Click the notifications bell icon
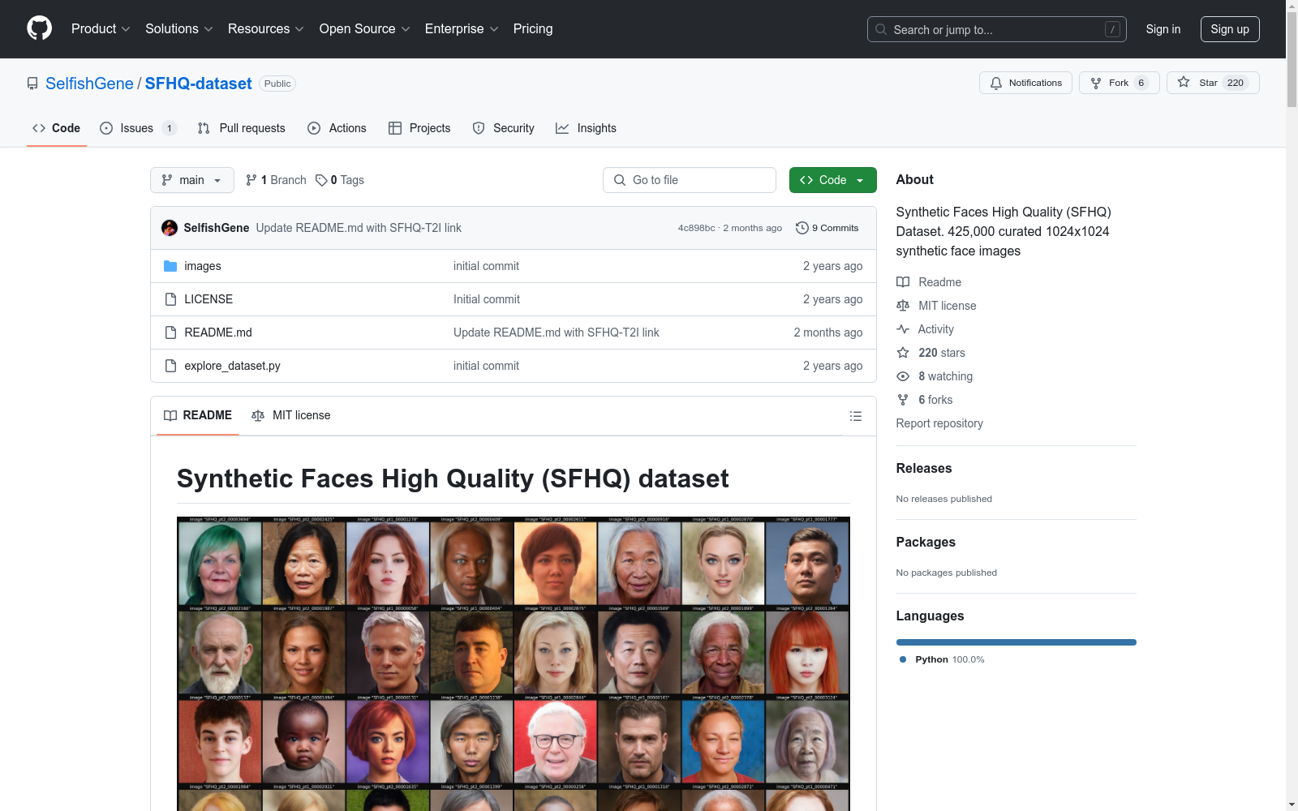Screen dimensions: 1298x811 (995, 82)
